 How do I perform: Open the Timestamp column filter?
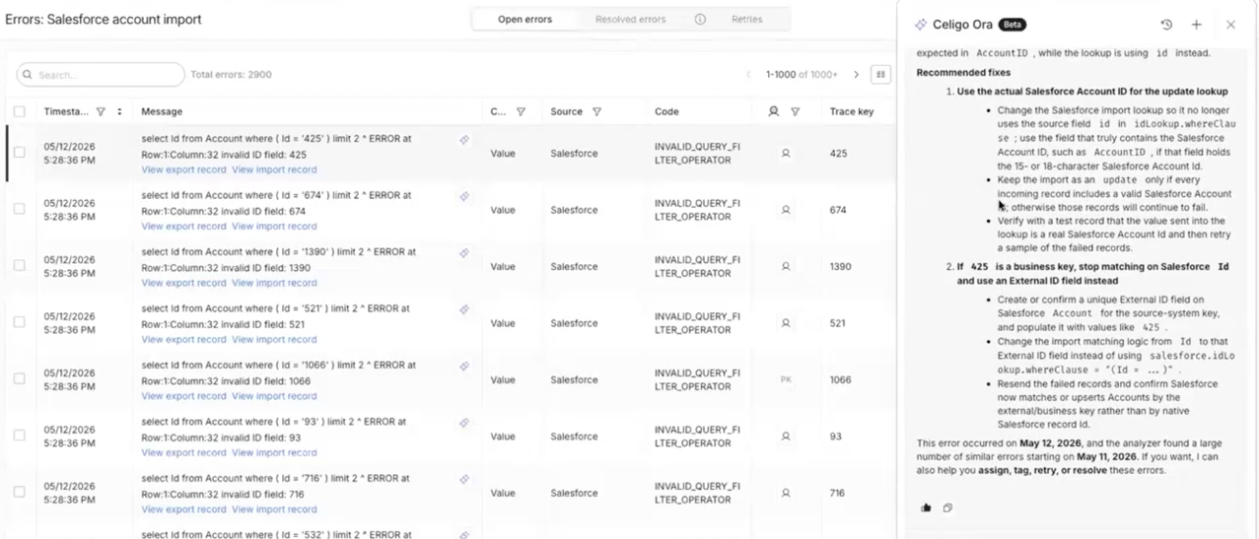click(x=101, y=112)
